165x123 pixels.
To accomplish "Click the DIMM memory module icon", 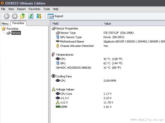I will click(58, 107).
